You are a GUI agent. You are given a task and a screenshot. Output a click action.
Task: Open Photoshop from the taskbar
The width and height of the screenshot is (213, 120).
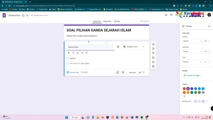[107, 117]
